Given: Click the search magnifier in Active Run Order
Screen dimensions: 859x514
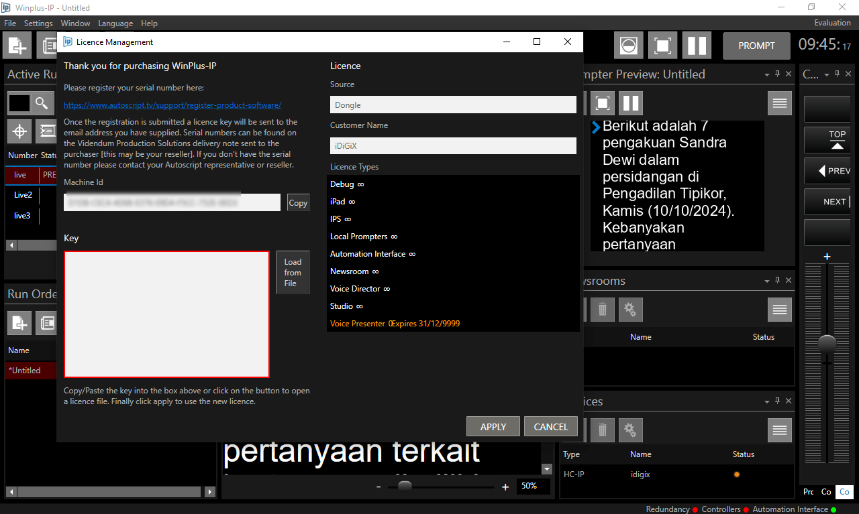Looking at the screenshot, I should (42, 103).
